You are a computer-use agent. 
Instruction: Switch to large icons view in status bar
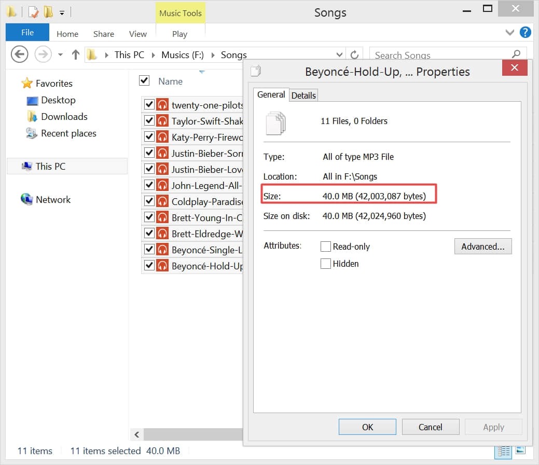tap(520, 450)
